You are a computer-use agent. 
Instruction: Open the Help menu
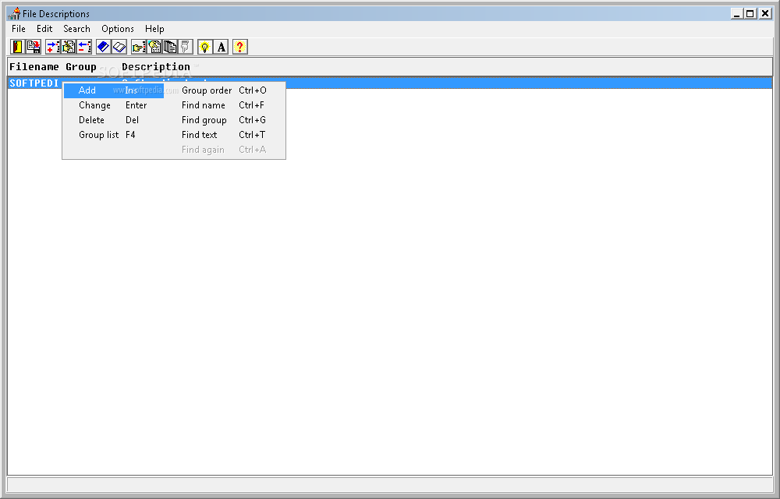154,29
